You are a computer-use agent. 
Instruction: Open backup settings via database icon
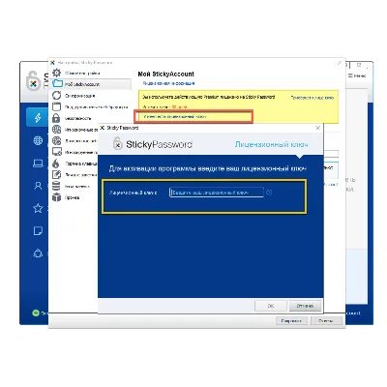(56, 186)
